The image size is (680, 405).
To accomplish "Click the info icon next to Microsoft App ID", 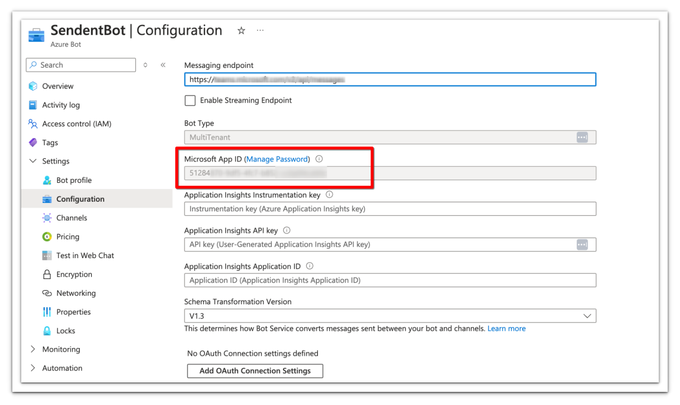I will click(319, 159).
